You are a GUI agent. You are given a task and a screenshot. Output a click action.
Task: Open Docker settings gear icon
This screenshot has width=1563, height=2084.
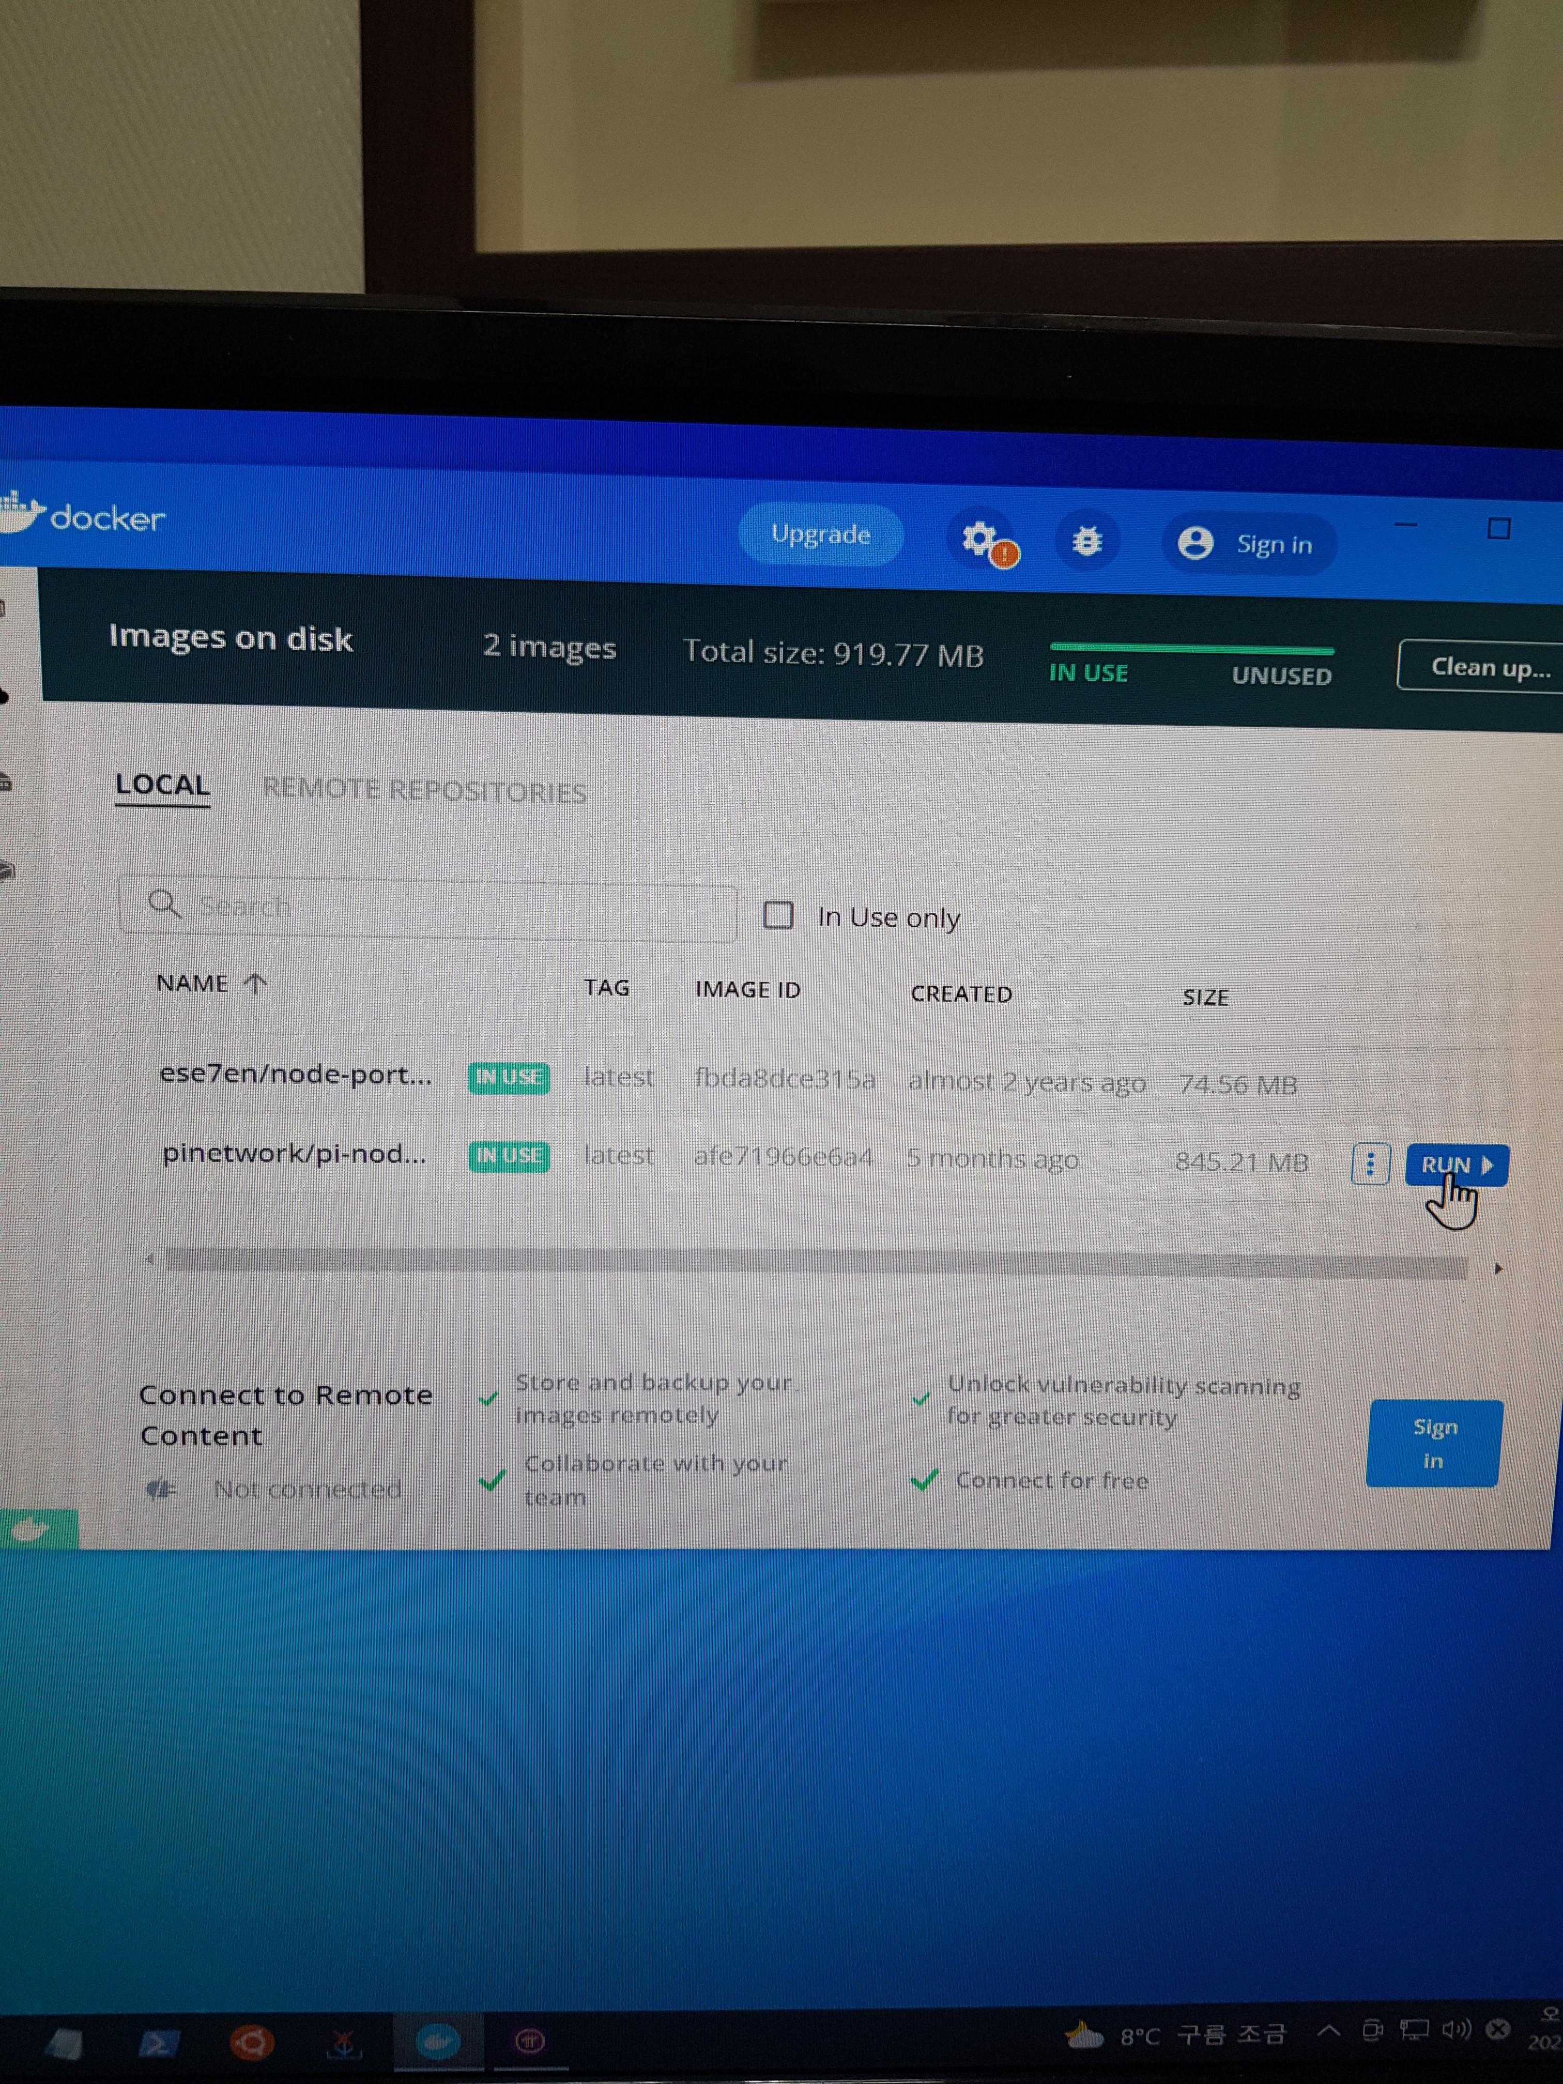pos(979,539)
